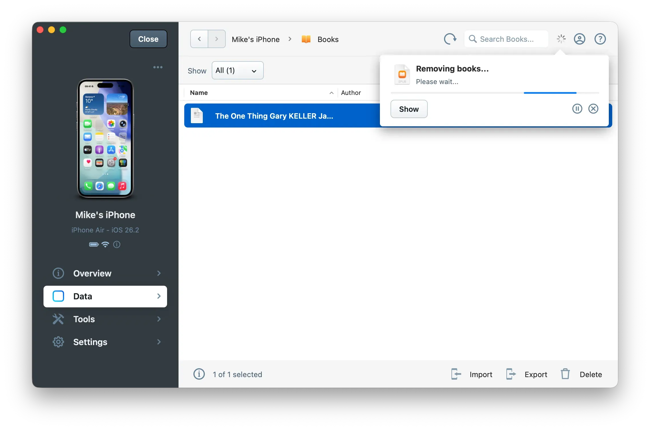Open the help question mark icon

600,39
